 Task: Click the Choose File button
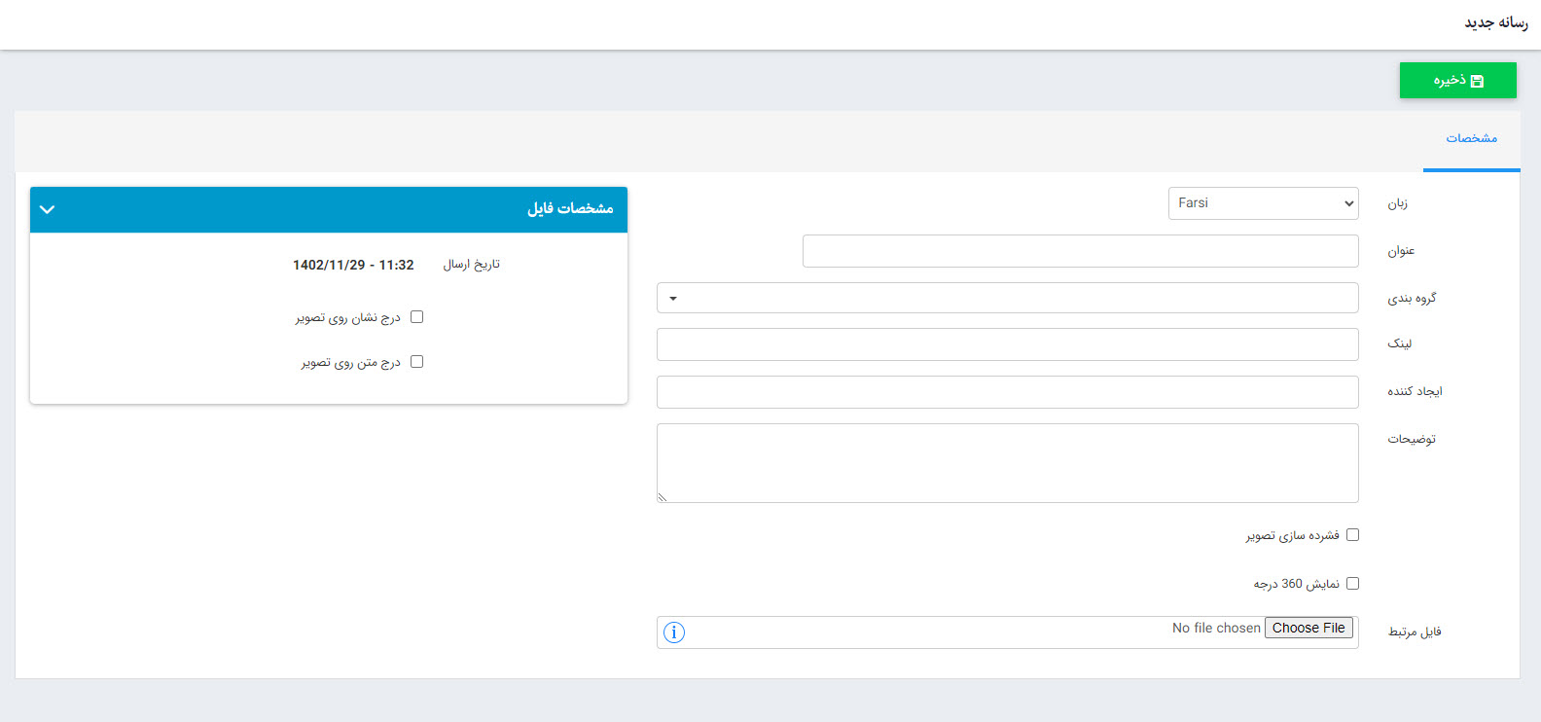click(1308, 629)
